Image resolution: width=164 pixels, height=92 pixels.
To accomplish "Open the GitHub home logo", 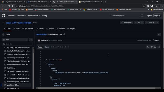I will (3, 16).
